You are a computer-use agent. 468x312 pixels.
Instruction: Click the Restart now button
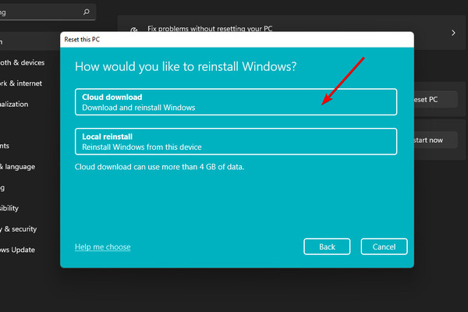click(436, 140)
